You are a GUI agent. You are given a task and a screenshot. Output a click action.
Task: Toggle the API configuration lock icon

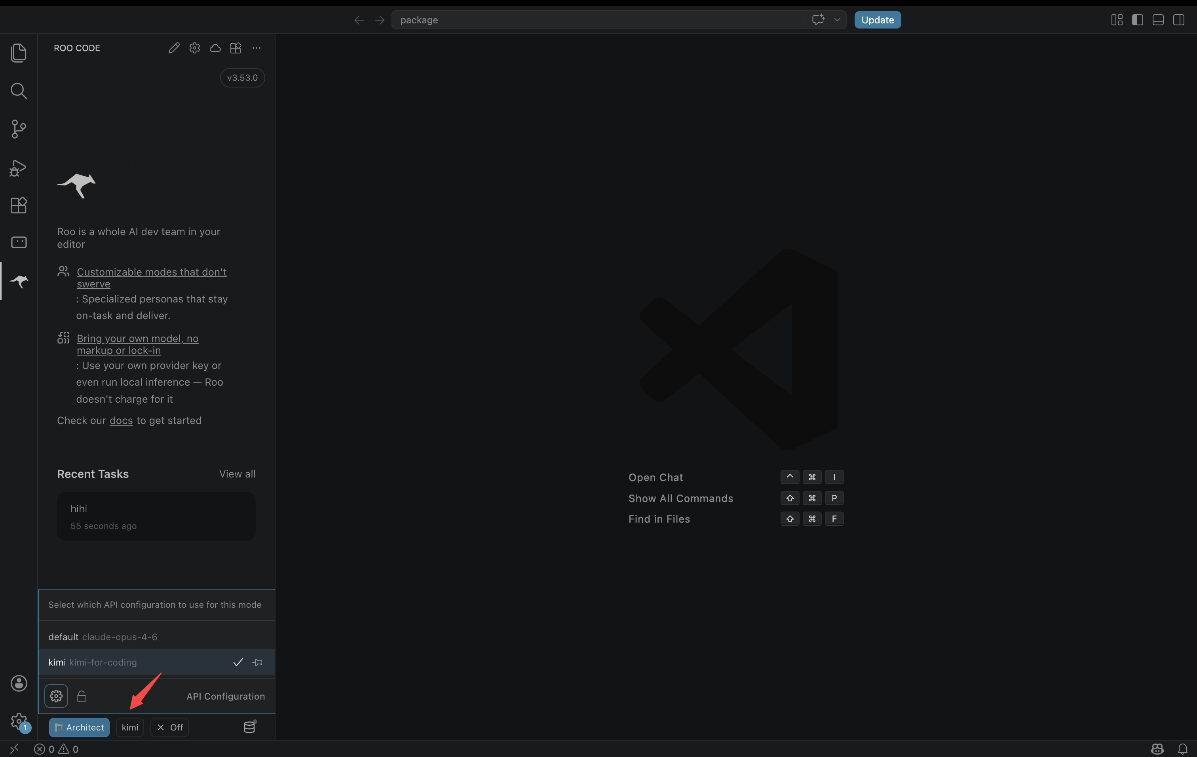click(x=82, y=696)
